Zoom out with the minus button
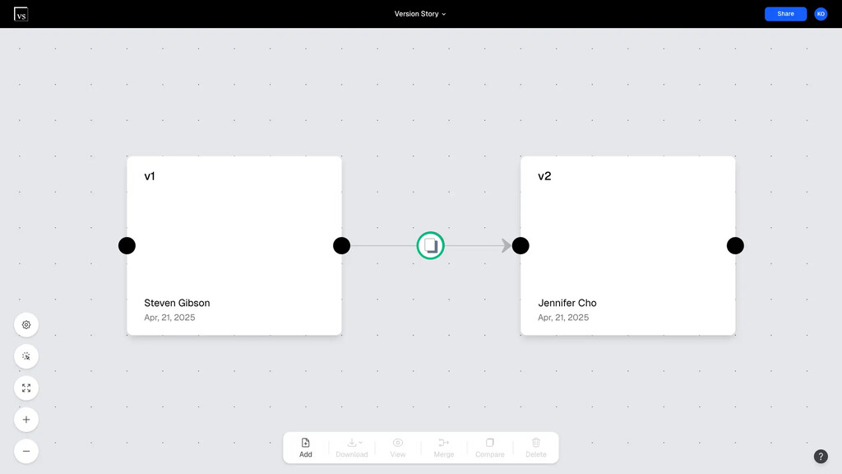Screen dimensions: 842x474 (x=25, y=452)
